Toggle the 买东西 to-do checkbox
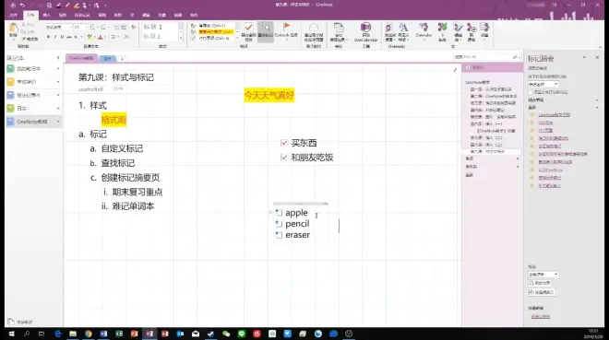Screen dimensions: 609x340 (x=284, y=143)
